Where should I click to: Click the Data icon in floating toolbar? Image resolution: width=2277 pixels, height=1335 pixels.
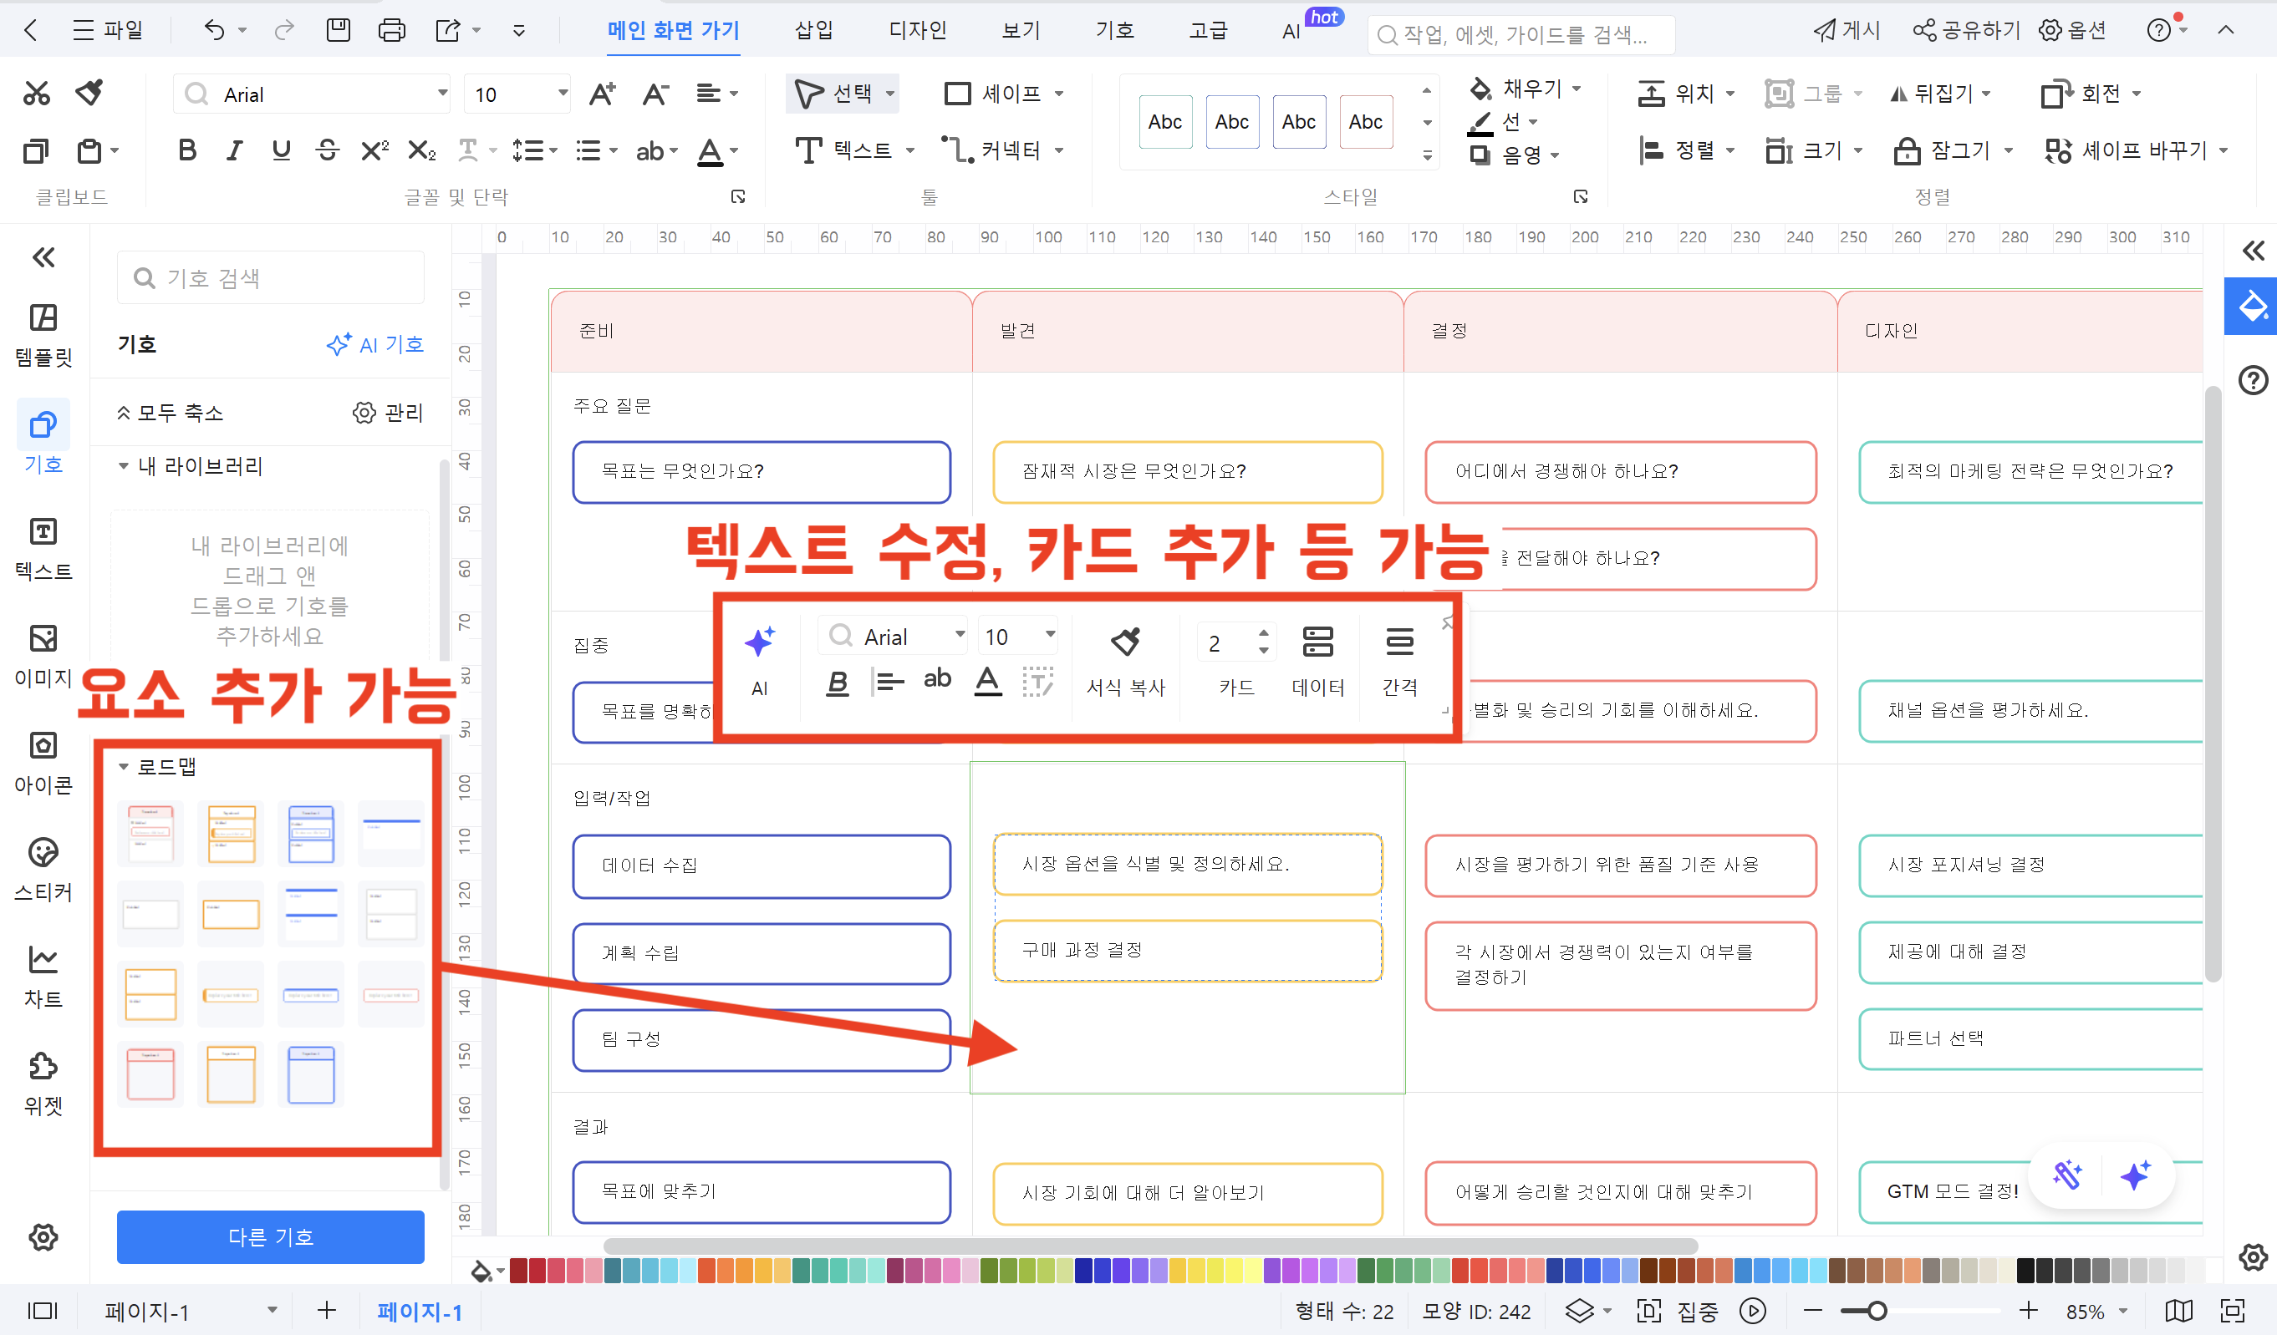(1317, 642)
